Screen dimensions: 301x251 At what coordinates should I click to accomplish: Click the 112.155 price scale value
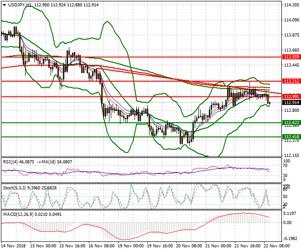pyautogui.click(x=291, y=155)
